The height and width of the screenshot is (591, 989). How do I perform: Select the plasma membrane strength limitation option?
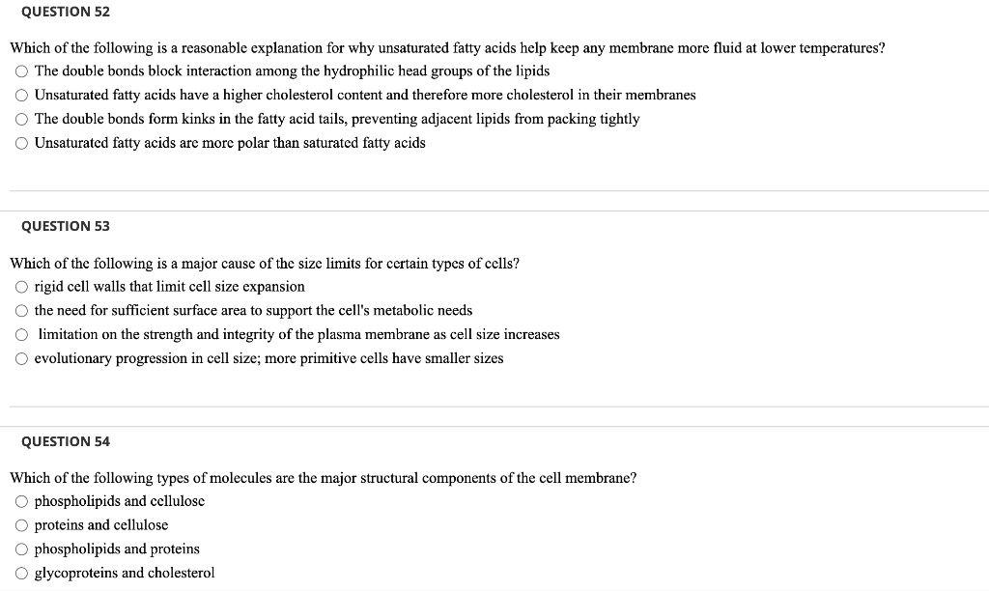(20, 334)
